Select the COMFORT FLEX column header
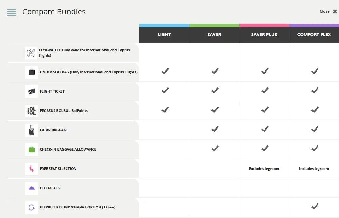 (x=314, y=35)
